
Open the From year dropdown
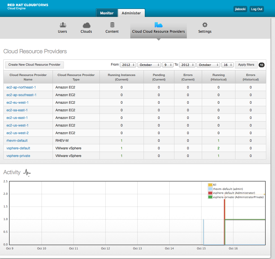pyautogui.click(x=128, y=65)
